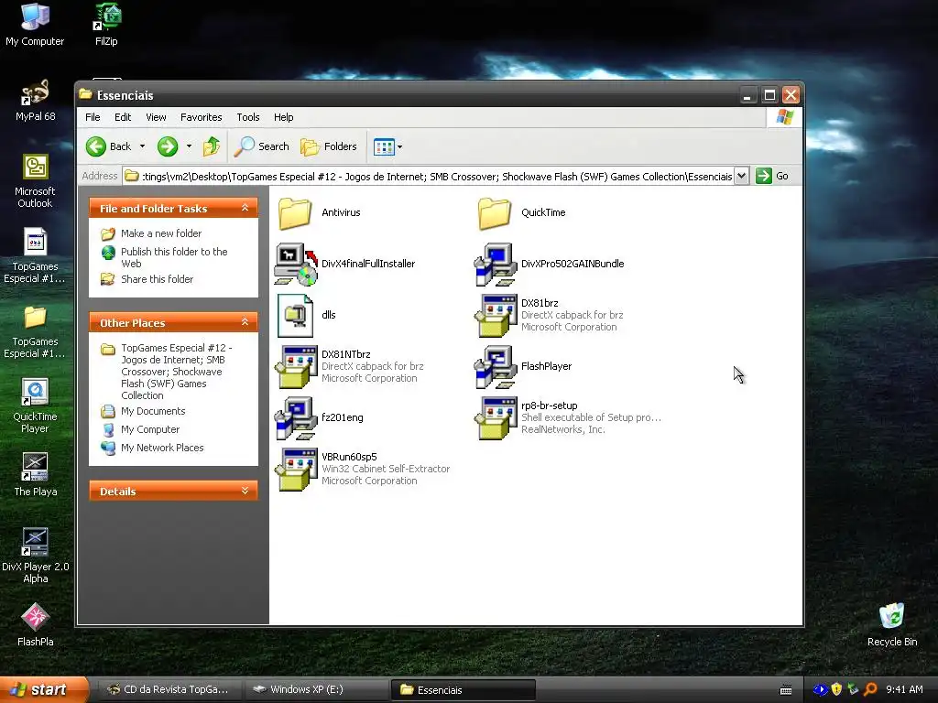The height and width of the screenshot is (703, 938).
Task: Select the VBRun60sp5 package icon
Action: click(x=296, y=470)
